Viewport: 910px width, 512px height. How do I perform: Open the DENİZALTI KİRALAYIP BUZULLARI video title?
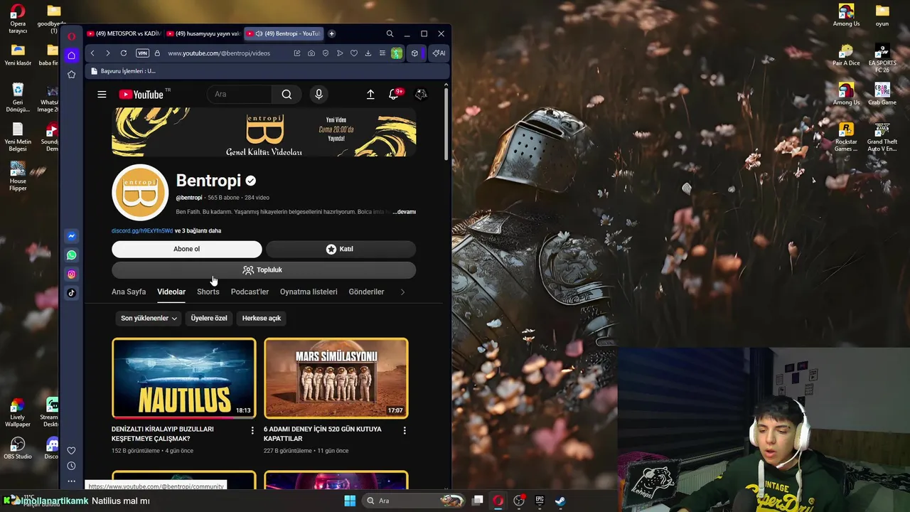[x=163, y=434]
